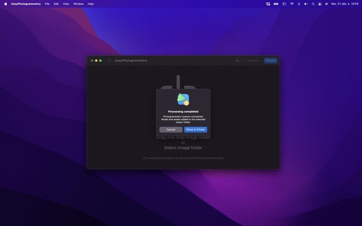Click Show in Finder button
Viewport: 362px width, 226px height.
pyautogui.click(x=195, y=130)
